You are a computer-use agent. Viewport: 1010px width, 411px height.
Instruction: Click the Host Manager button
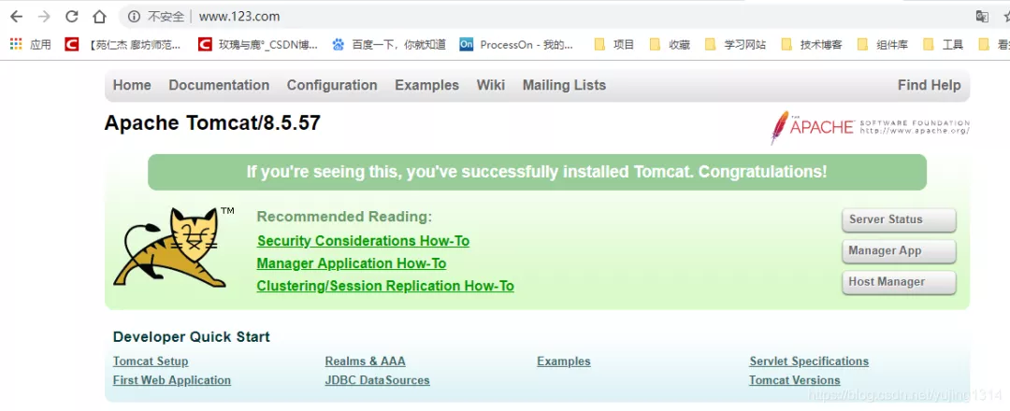click(899, 282)
